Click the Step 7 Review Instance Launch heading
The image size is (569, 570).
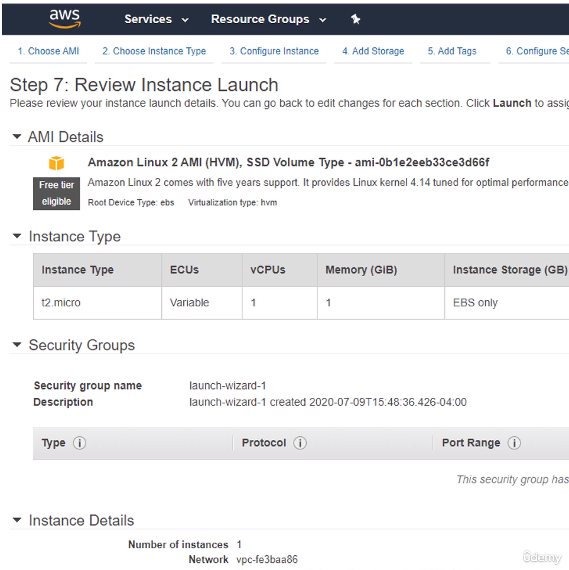(x=144, y=85)
